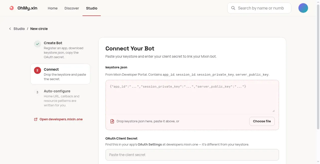
Task: Click the OAuth client secret field
Action: 192,155
